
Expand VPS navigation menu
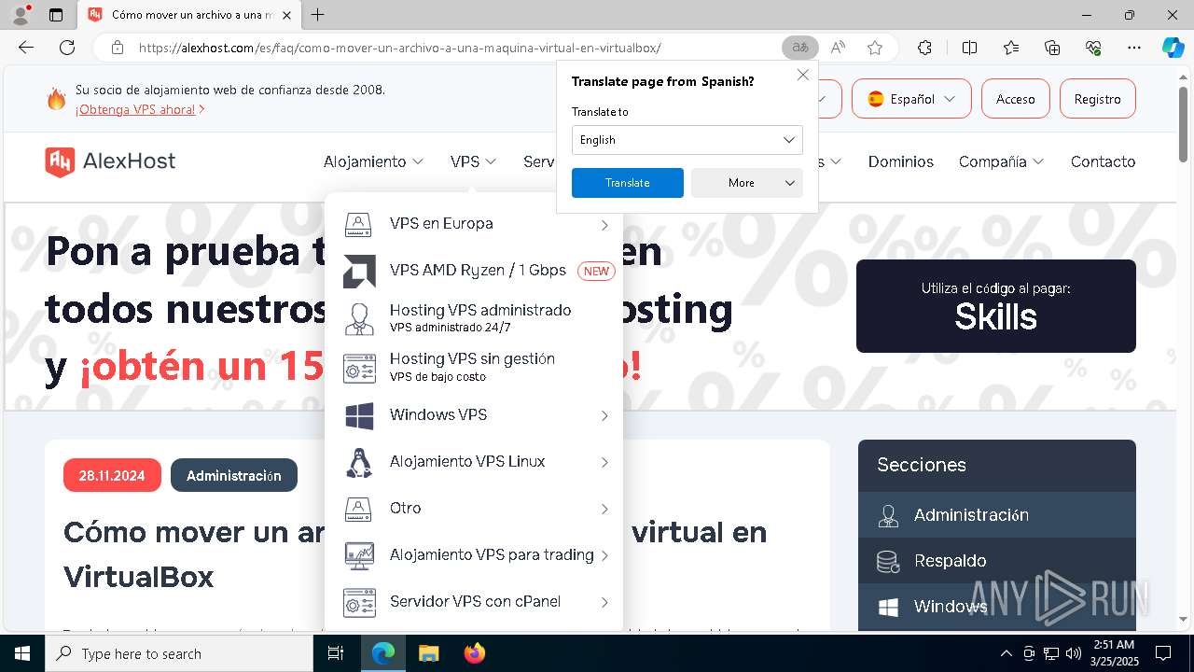[x=473, y=161]
